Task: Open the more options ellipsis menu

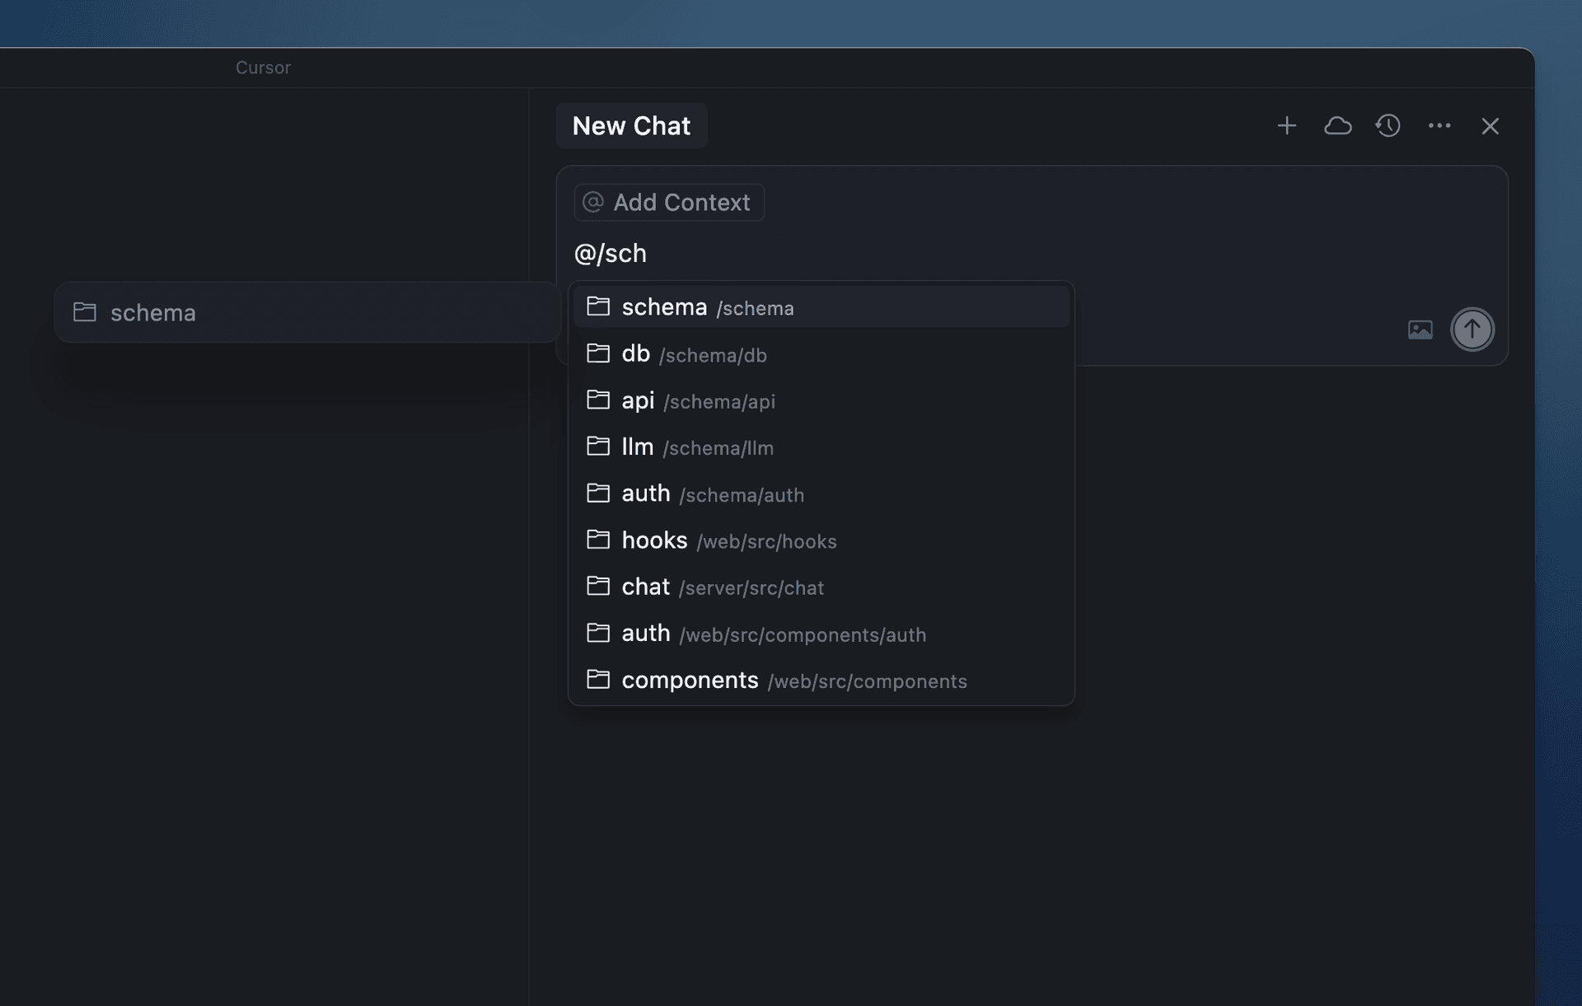Action: 1439,125
